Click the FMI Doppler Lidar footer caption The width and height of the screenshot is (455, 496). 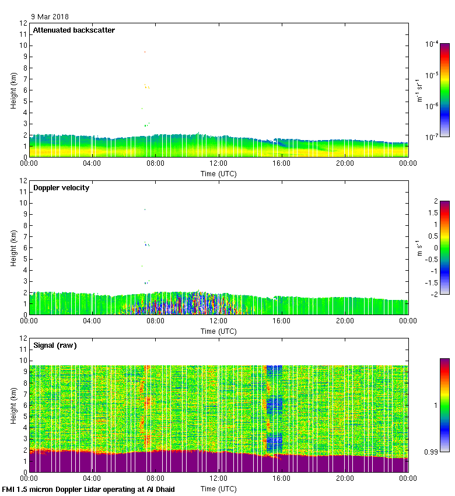coord(88,489)
